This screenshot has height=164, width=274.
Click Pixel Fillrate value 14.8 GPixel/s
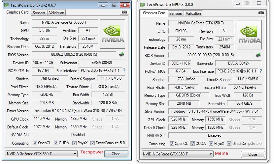pyautogui.click(x=184, y=87)
